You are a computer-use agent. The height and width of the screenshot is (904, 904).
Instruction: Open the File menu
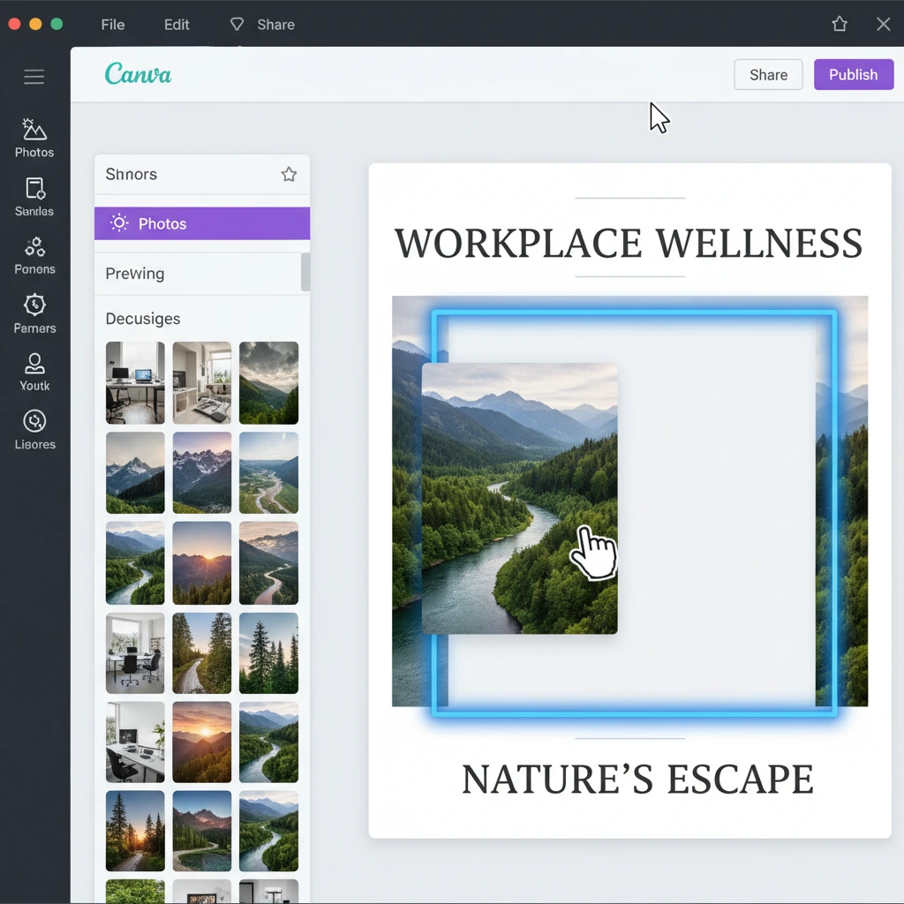click(113, 25)
